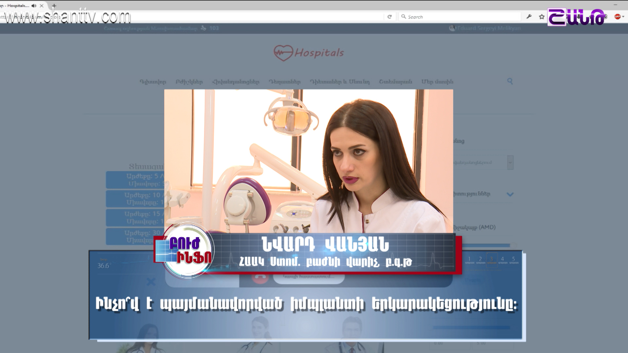
Task: Click the Hospitals heart logo
Action: [309, 53]
